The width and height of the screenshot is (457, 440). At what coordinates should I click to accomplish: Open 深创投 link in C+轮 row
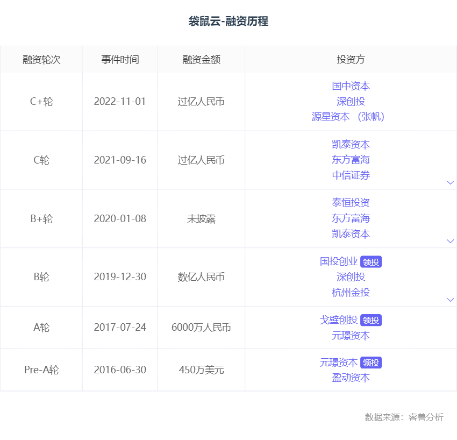click(x=351, y=102)
